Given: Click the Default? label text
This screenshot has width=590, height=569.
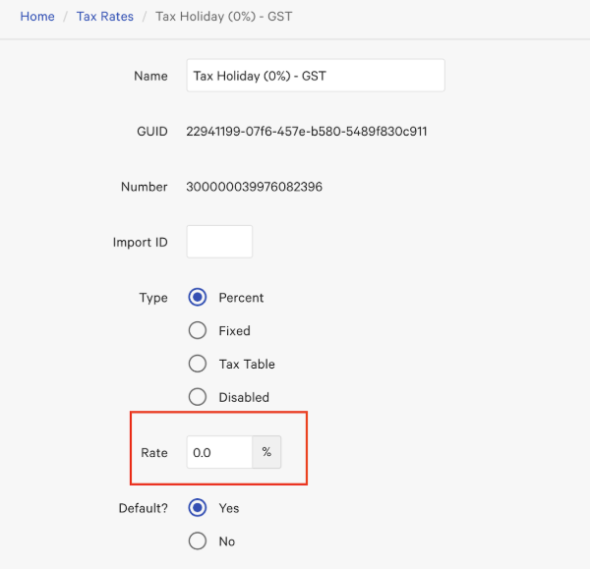Looking at the screenshot, I should pos(142,508).
